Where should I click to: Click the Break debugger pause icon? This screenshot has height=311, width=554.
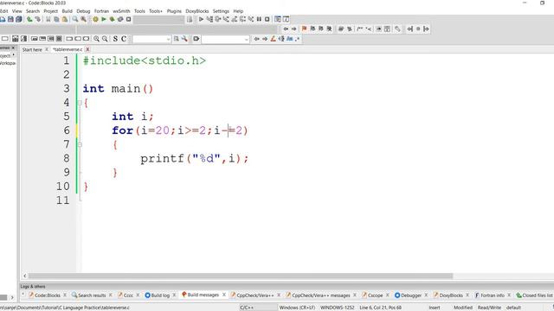click(x=259, y=19)
